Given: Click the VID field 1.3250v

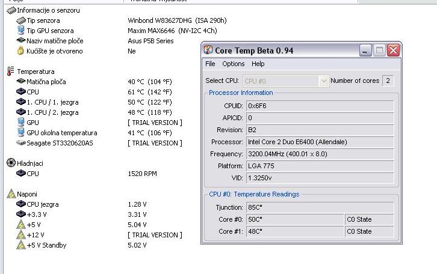Looking at the screenshot, I should (320, 178).
